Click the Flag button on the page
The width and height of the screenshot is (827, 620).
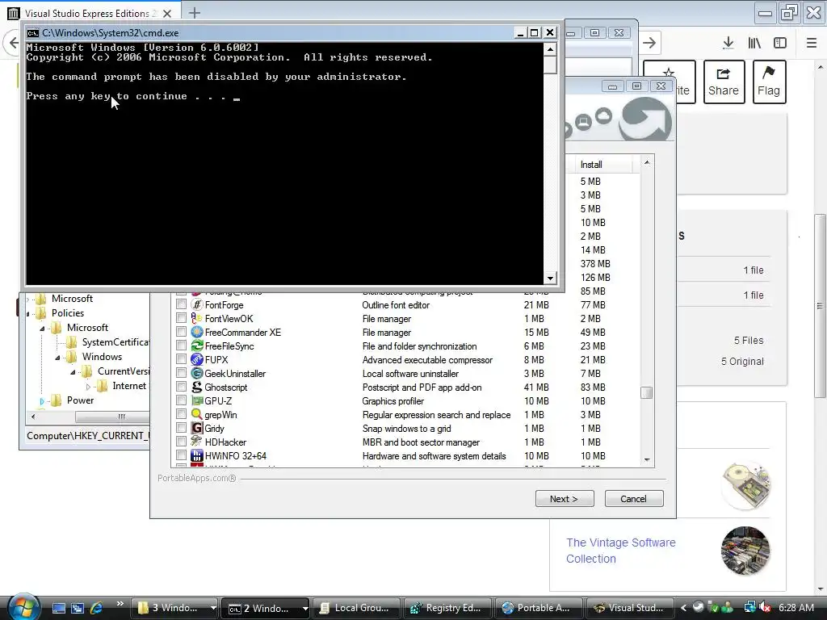769,82
